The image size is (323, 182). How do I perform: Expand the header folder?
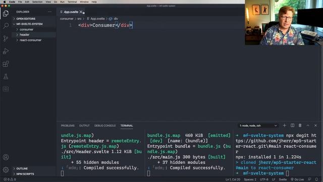pos(25,35)
